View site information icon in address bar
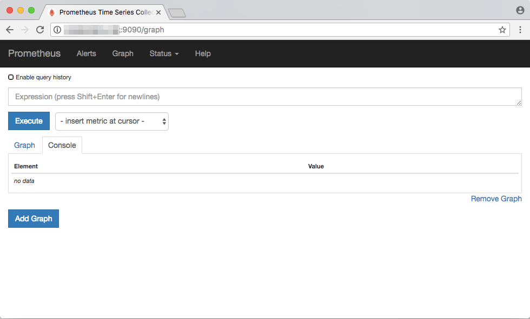The width and height of the screenshot is (530, 319). [x=57, y=30]
